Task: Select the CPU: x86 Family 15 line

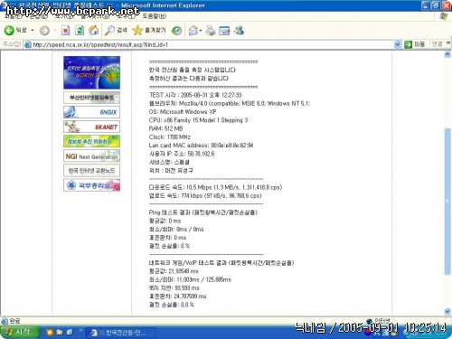Action: (x=198, y=120)
